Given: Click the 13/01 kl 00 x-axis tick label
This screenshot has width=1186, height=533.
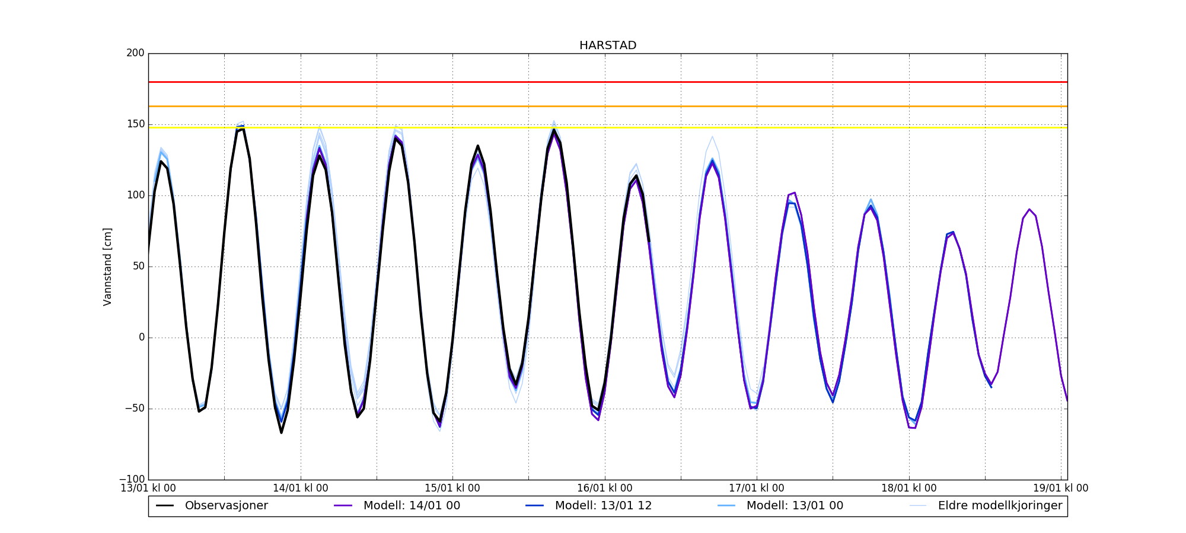Looking at the screenshot, I should click(148, 488).
